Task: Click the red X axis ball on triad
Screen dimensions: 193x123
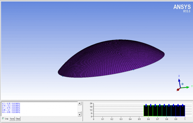Action: point(178,90)
